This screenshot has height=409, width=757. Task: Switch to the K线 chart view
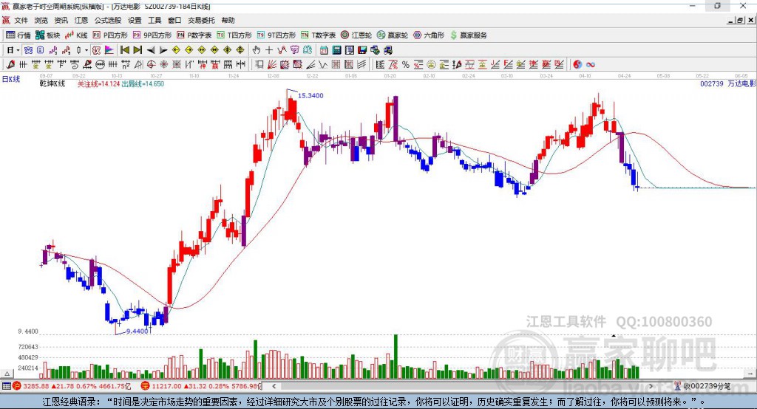(x=76, y=35)
